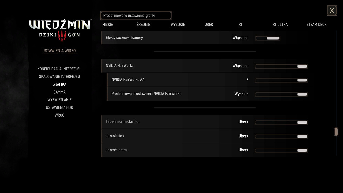Screen dimensions: 343x193
Task: Adjust the Jakość cieni slider
Action: coord(281,136)
